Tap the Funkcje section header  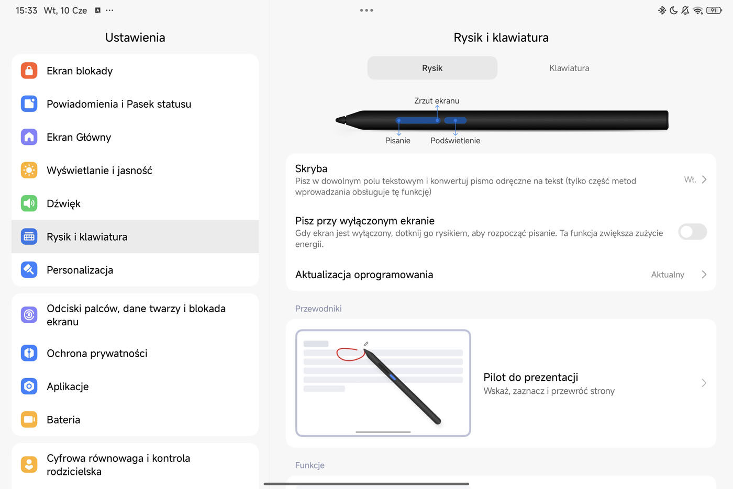[x=310, y=465]
